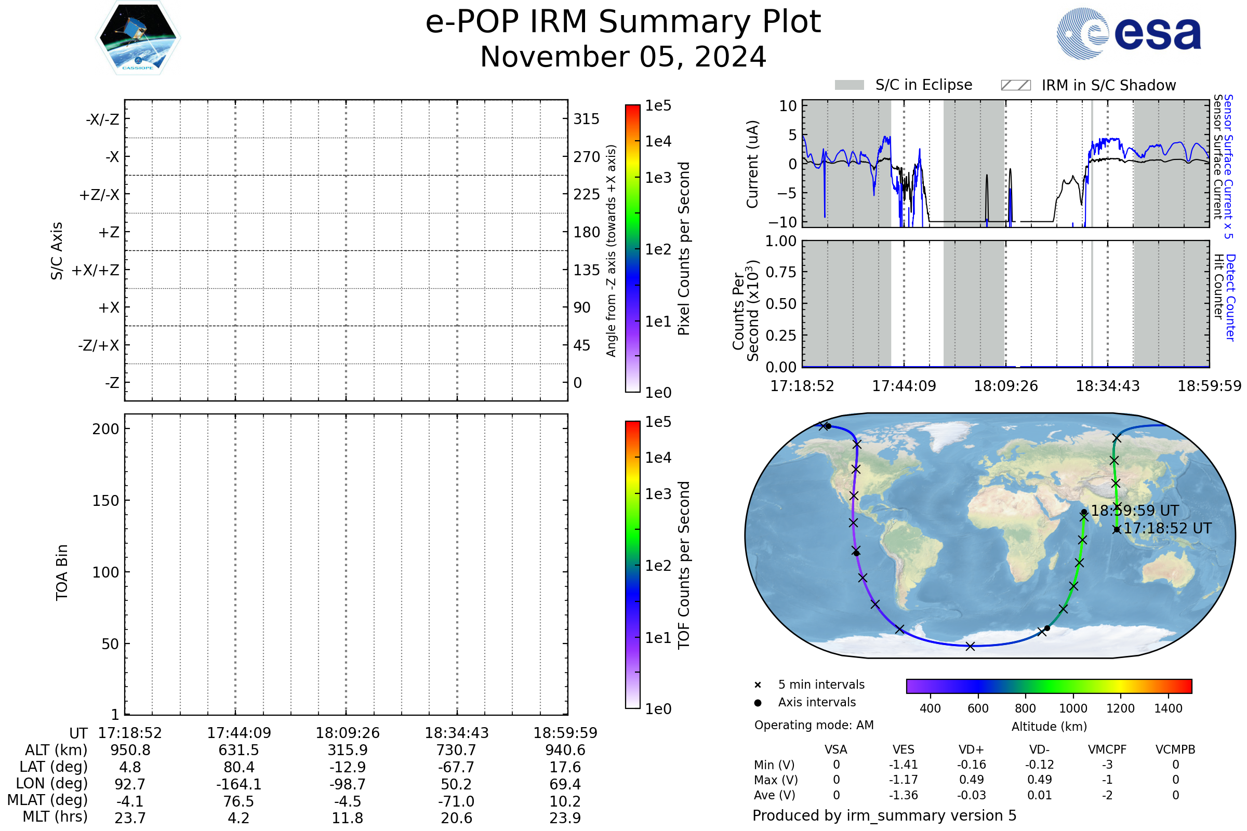Click the Axis intervals dot marker

[758, 703]
